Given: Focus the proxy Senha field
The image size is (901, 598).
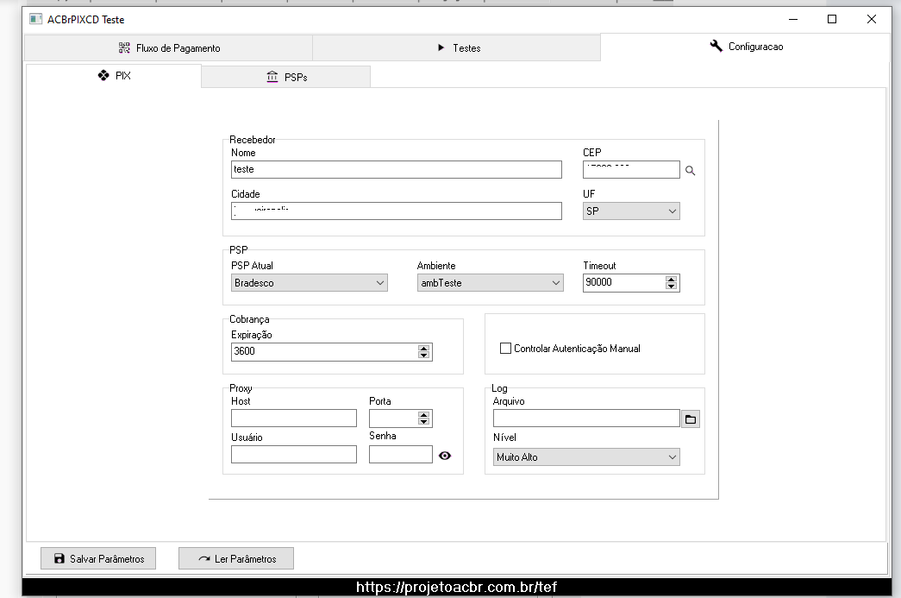Looking at the screenshot, I should coord(401,454).
